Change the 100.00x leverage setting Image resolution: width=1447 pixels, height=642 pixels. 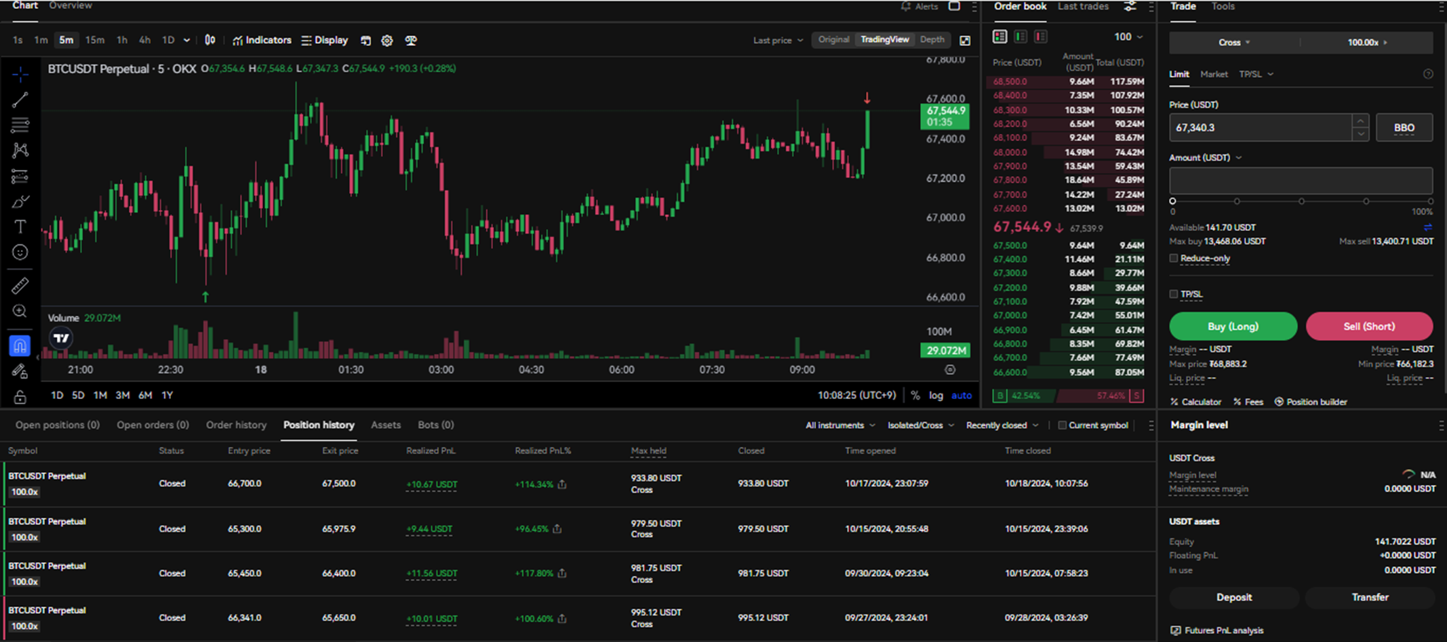pyautogui.click(x=1367, y=42)
